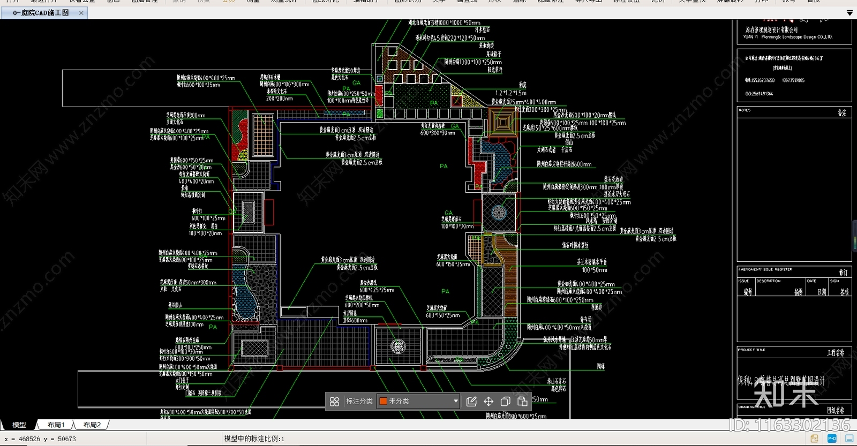
Task: Select the move arrows tool icon
Action: [x=488, y=401]
